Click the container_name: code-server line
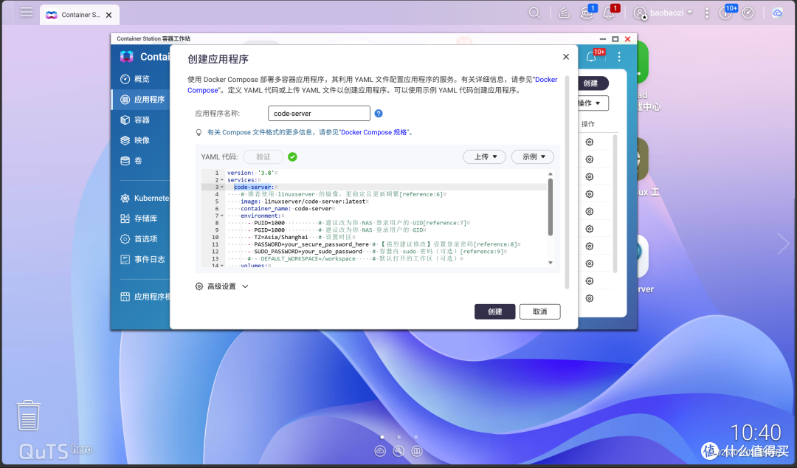 (x=386, y=209)
